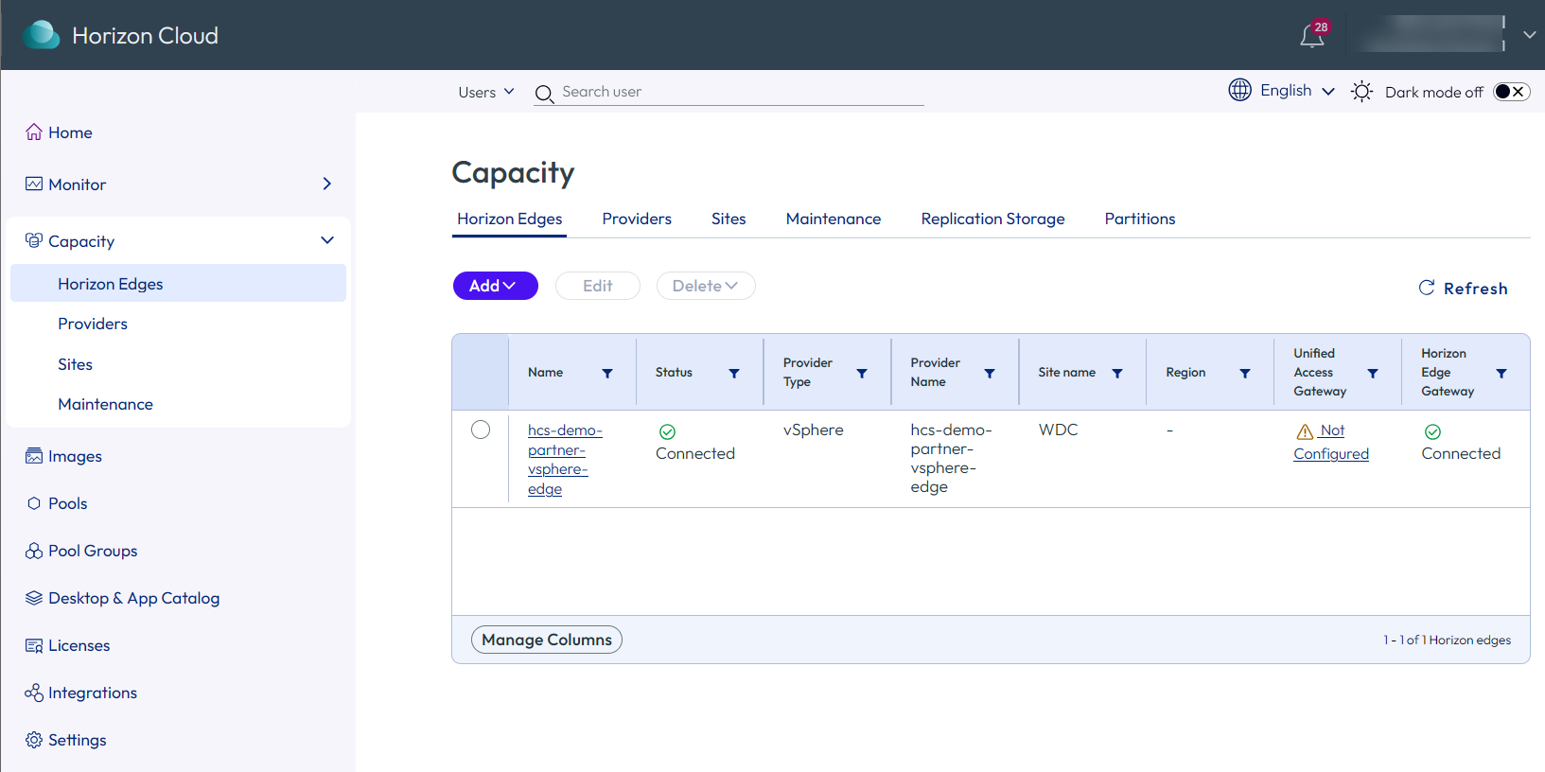The height and width of the screenshot is (772, 1545).
Task: Select Providers in the sidebar
Action: click(x=93, y=324)
